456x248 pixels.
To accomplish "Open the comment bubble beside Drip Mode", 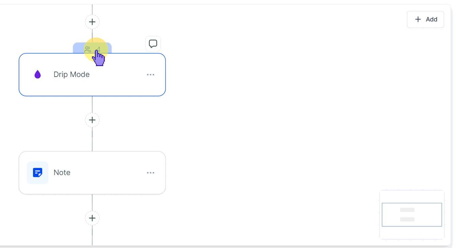I will coord(153,44).
